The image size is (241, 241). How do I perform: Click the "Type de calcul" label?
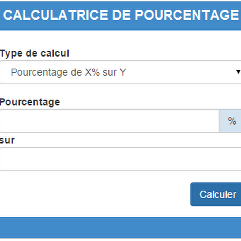(x=35, y=53)
